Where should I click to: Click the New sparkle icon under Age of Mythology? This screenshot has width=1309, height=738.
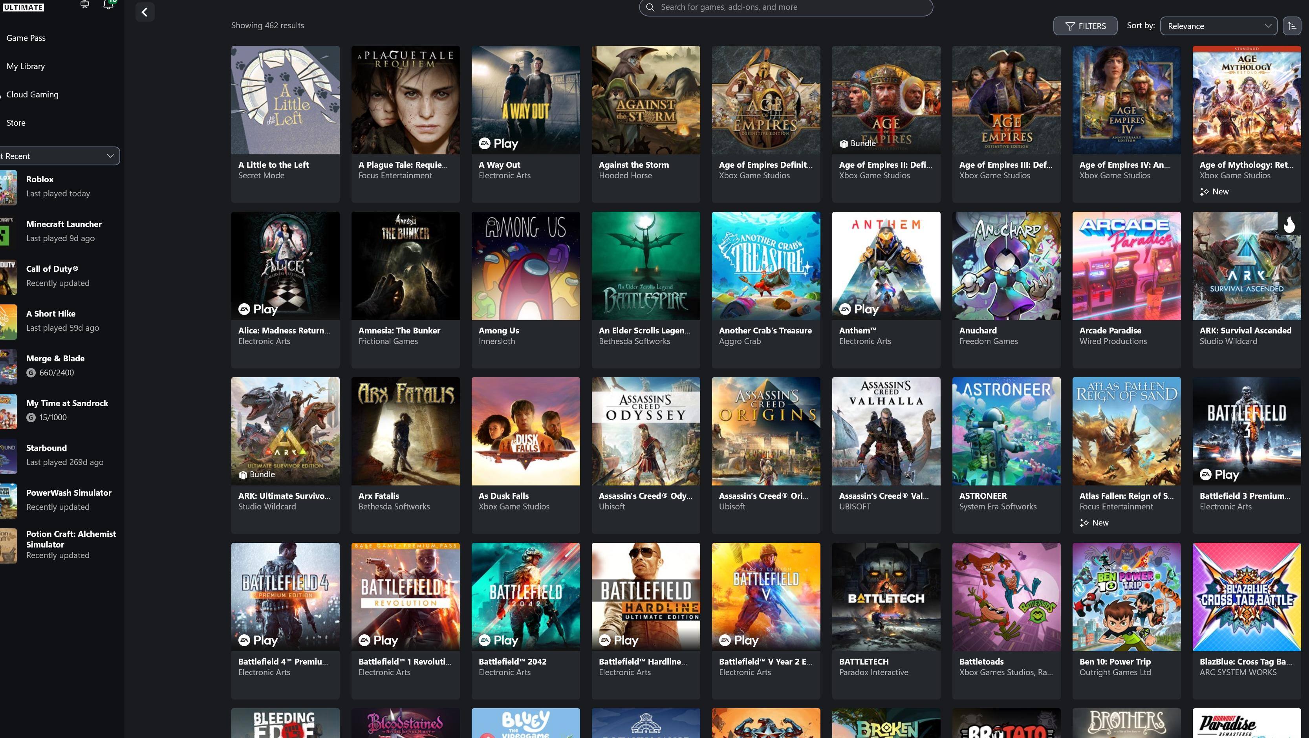(1204, 192)
